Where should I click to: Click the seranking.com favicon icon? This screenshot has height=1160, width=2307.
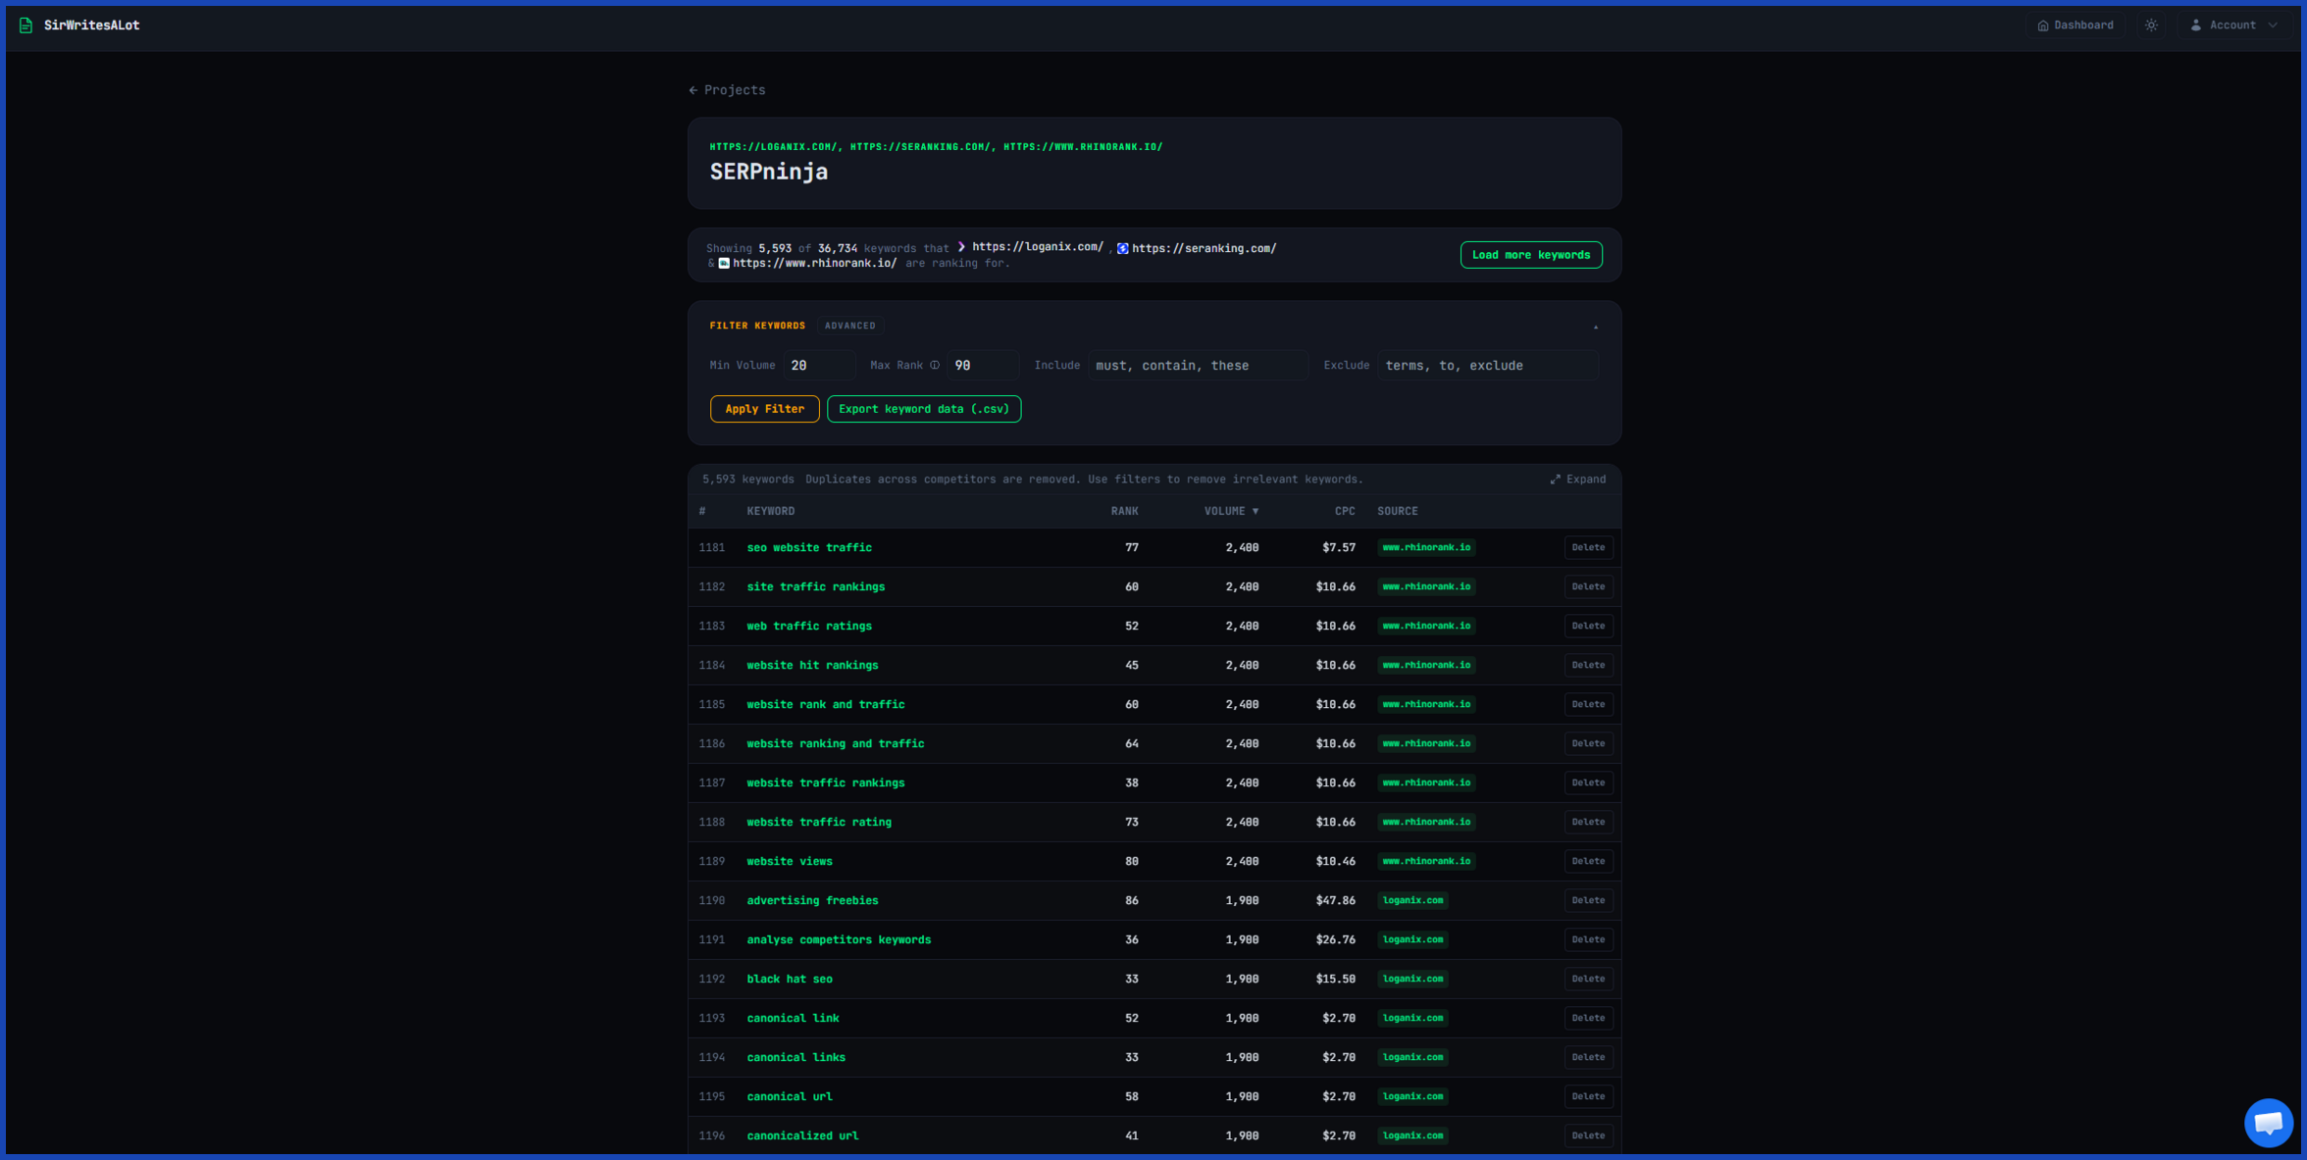1123,249
